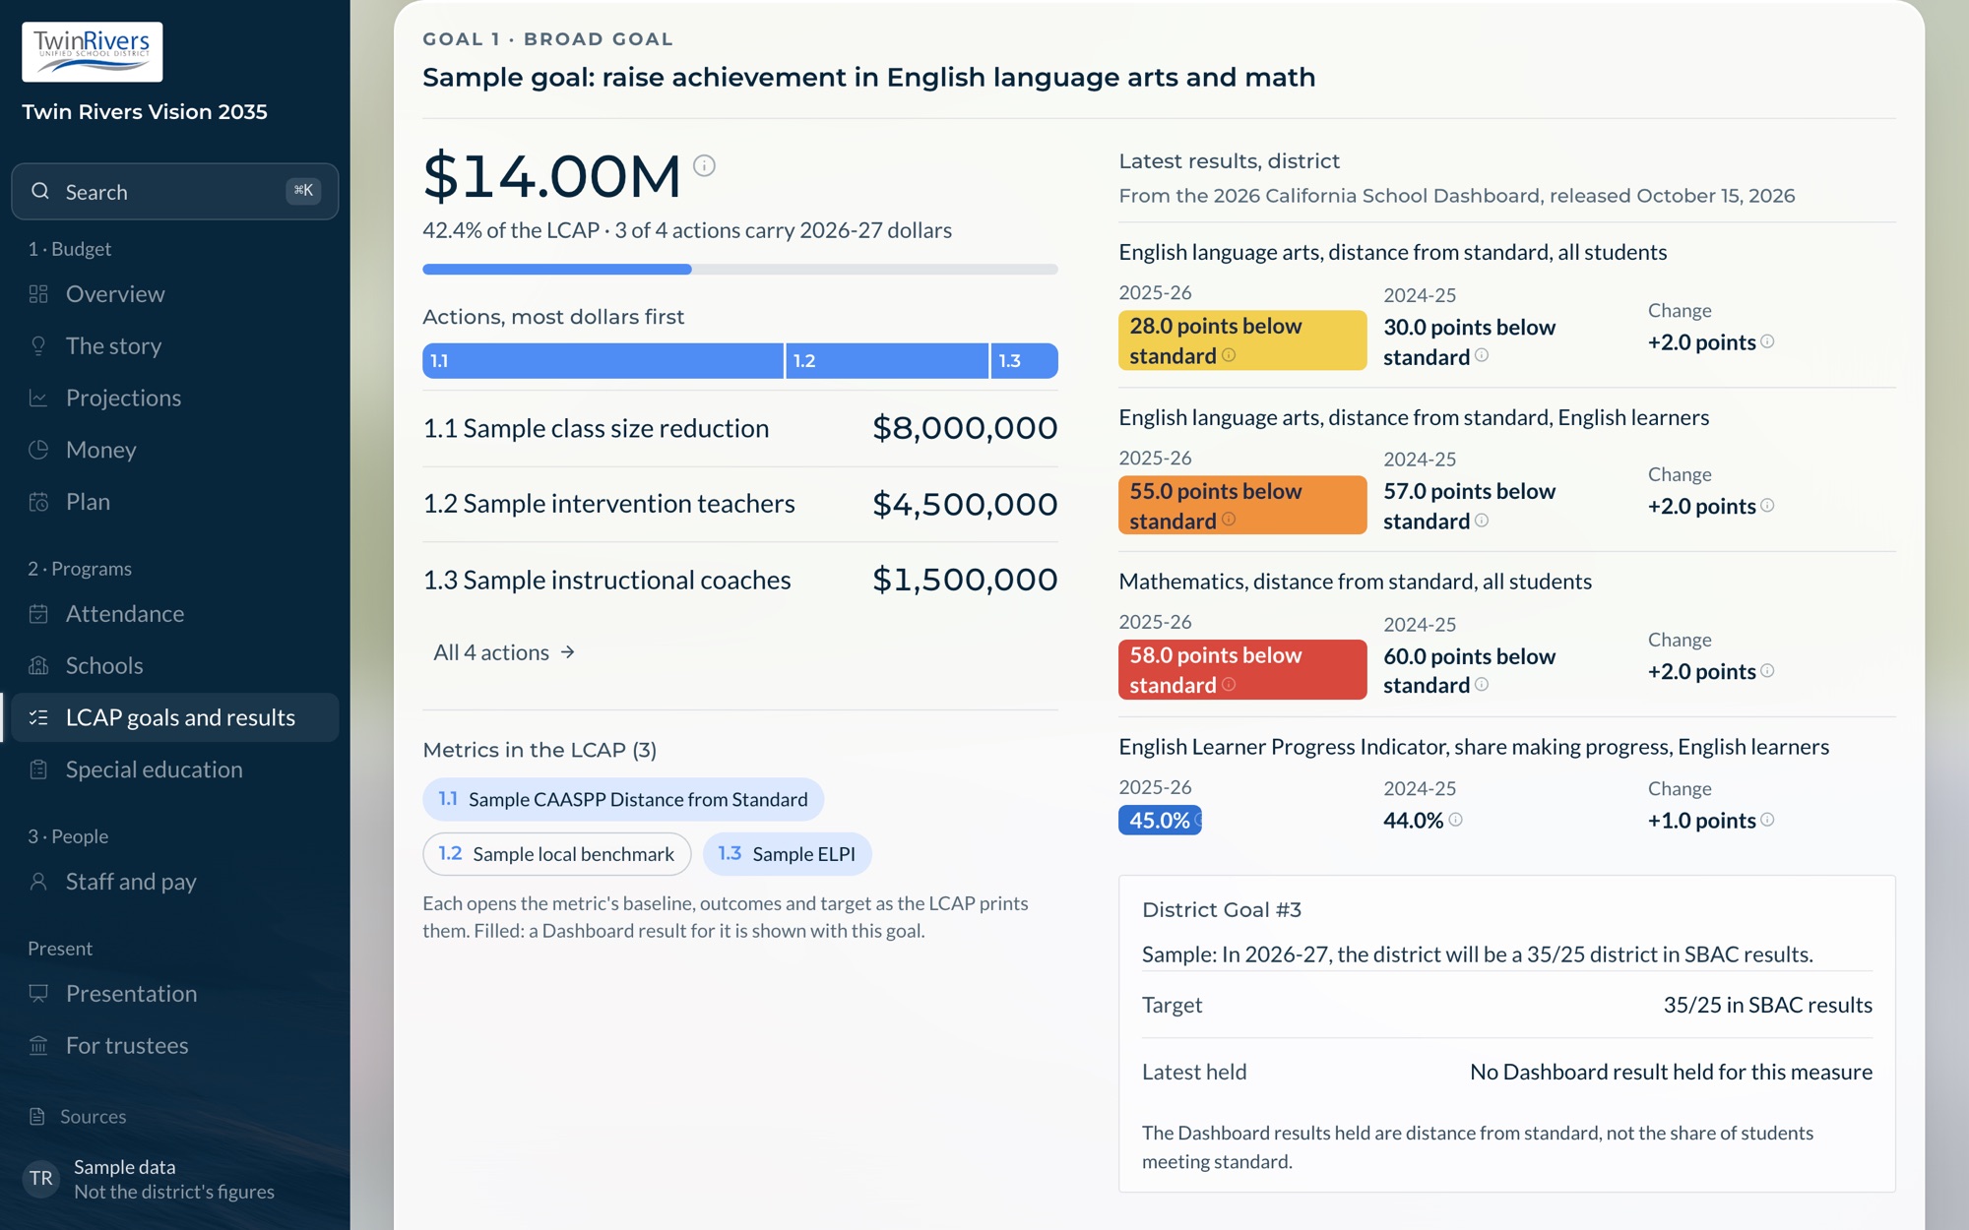This screenshot has width=1969, height=1230.
Task: Click the For trustees institution icon
Action: pyautogui.click(x=38, y=1045)
